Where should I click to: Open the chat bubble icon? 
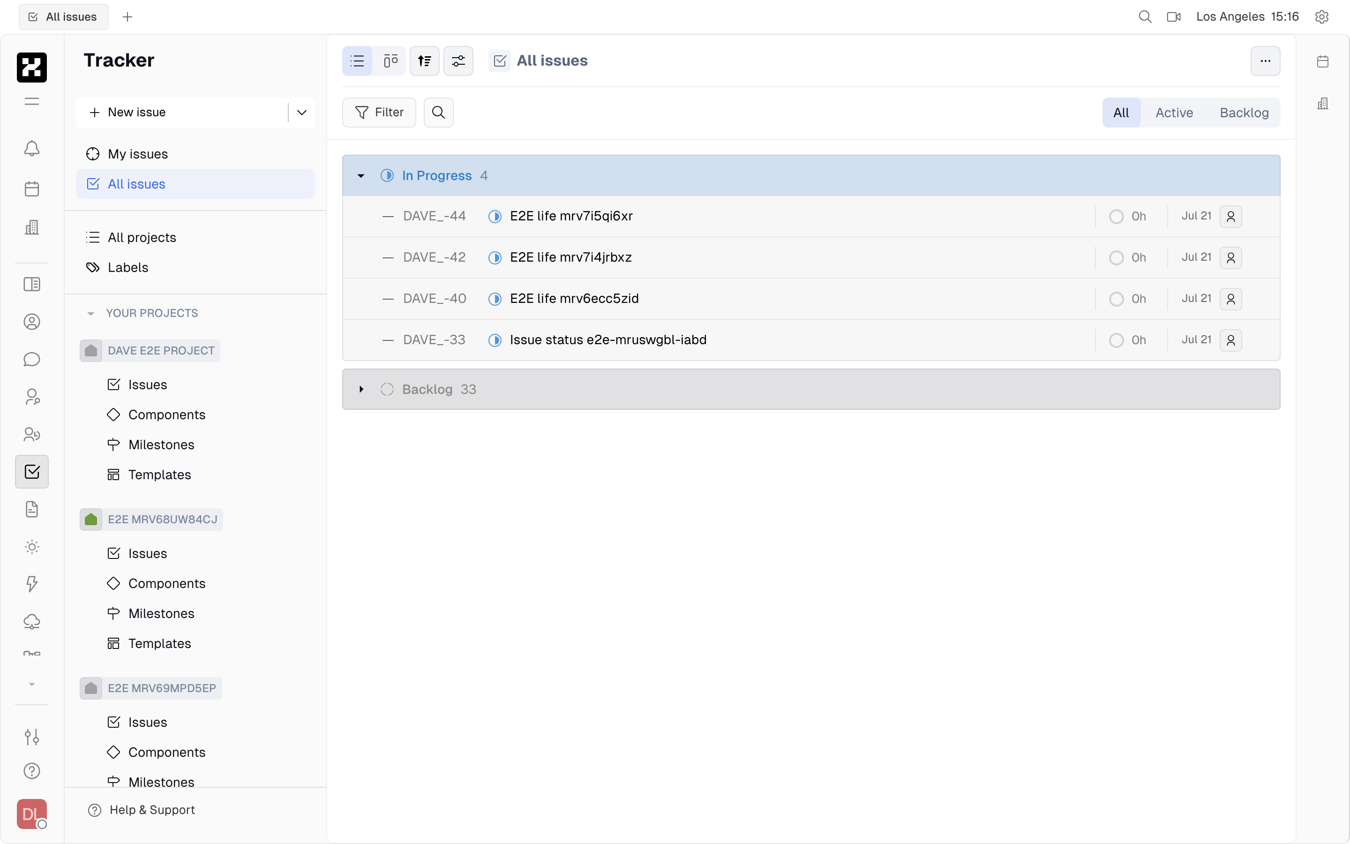click(x=32, y=359)
